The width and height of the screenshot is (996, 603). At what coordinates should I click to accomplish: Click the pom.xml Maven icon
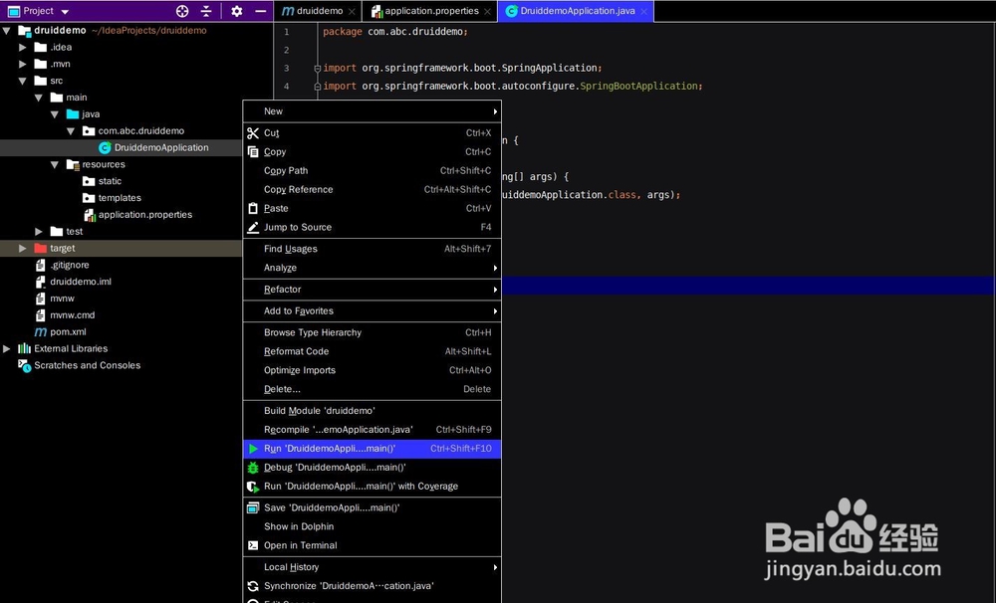coord(41,332)
